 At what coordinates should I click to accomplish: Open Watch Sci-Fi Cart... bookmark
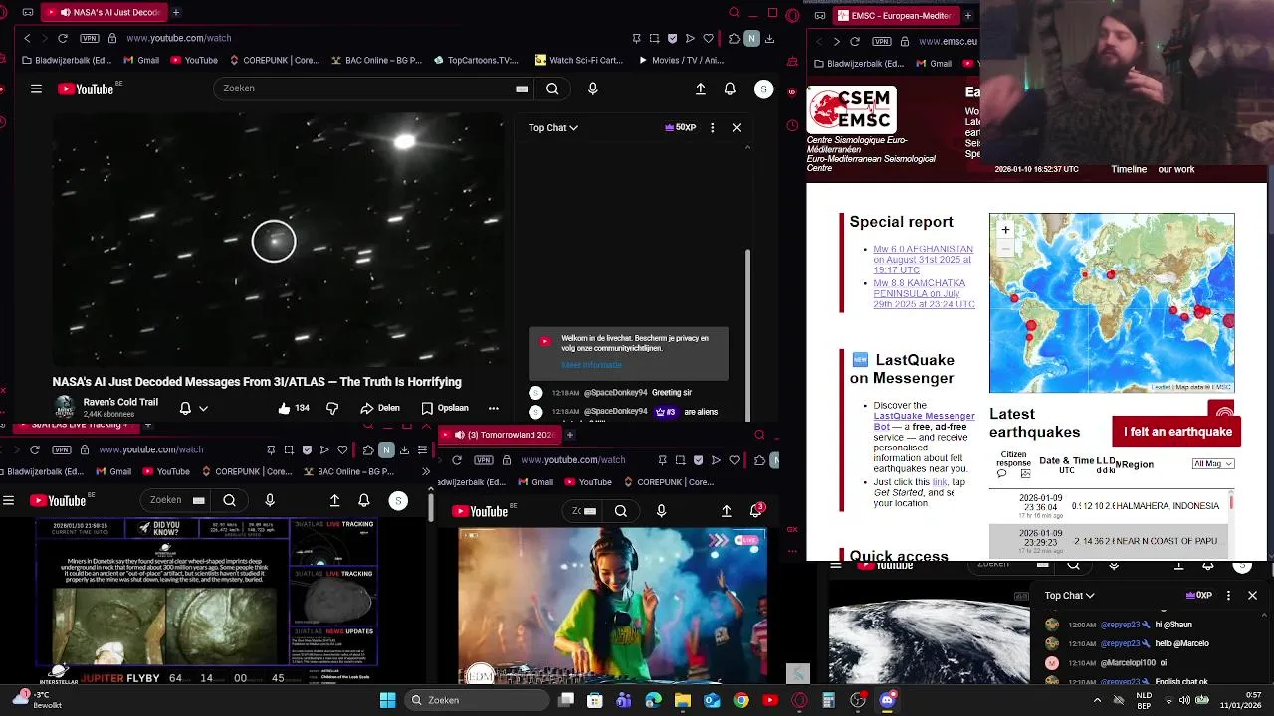pyautogui.click(x=579, y=60)
